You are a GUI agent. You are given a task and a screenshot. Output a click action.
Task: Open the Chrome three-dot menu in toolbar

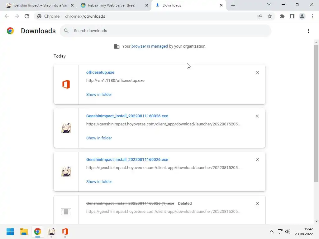[312, 16]
